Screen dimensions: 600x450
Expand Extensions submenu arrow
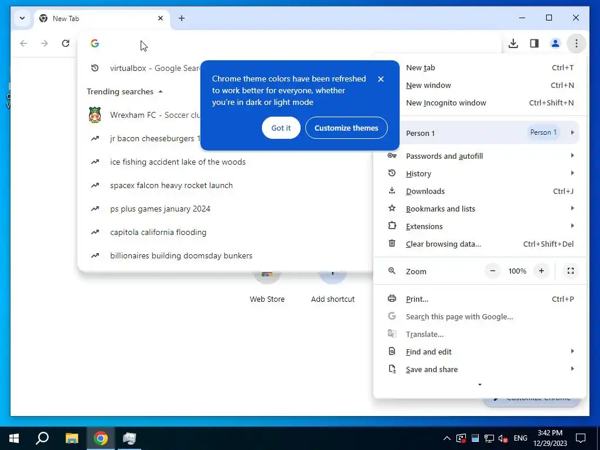pos(572,226)
